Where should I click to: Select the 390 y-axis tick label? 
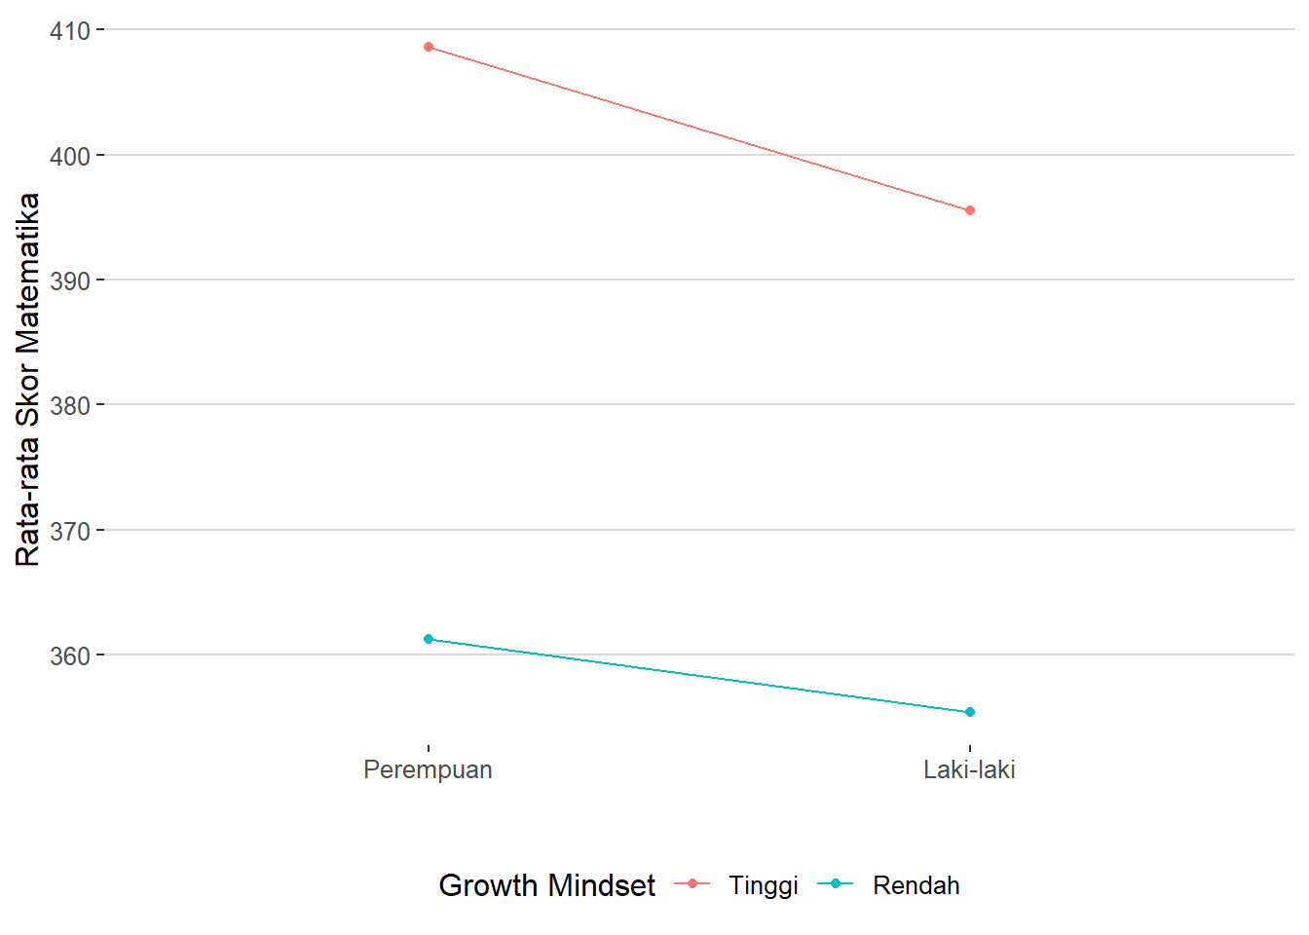pyautogui.click(x=70, y=281)
